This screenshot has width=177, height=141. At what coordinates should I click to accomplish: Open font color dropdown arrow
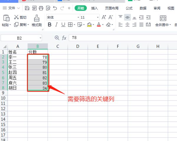103,24
